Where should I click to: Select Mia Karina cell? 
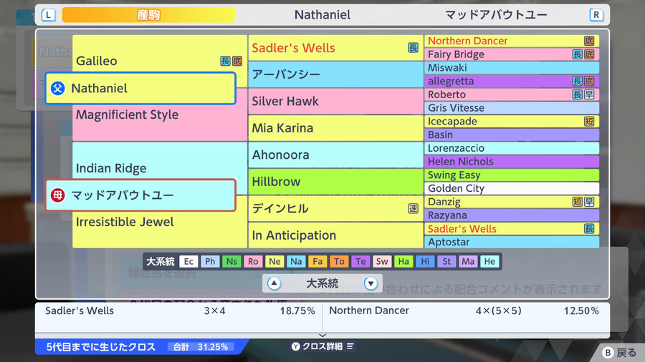pyautogui.click(x=335, y=128)
